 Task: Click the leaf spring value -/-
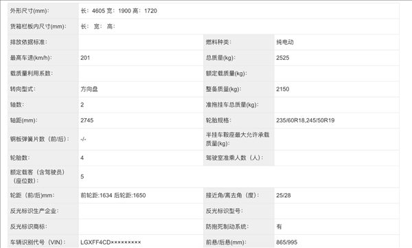point(83,139)
